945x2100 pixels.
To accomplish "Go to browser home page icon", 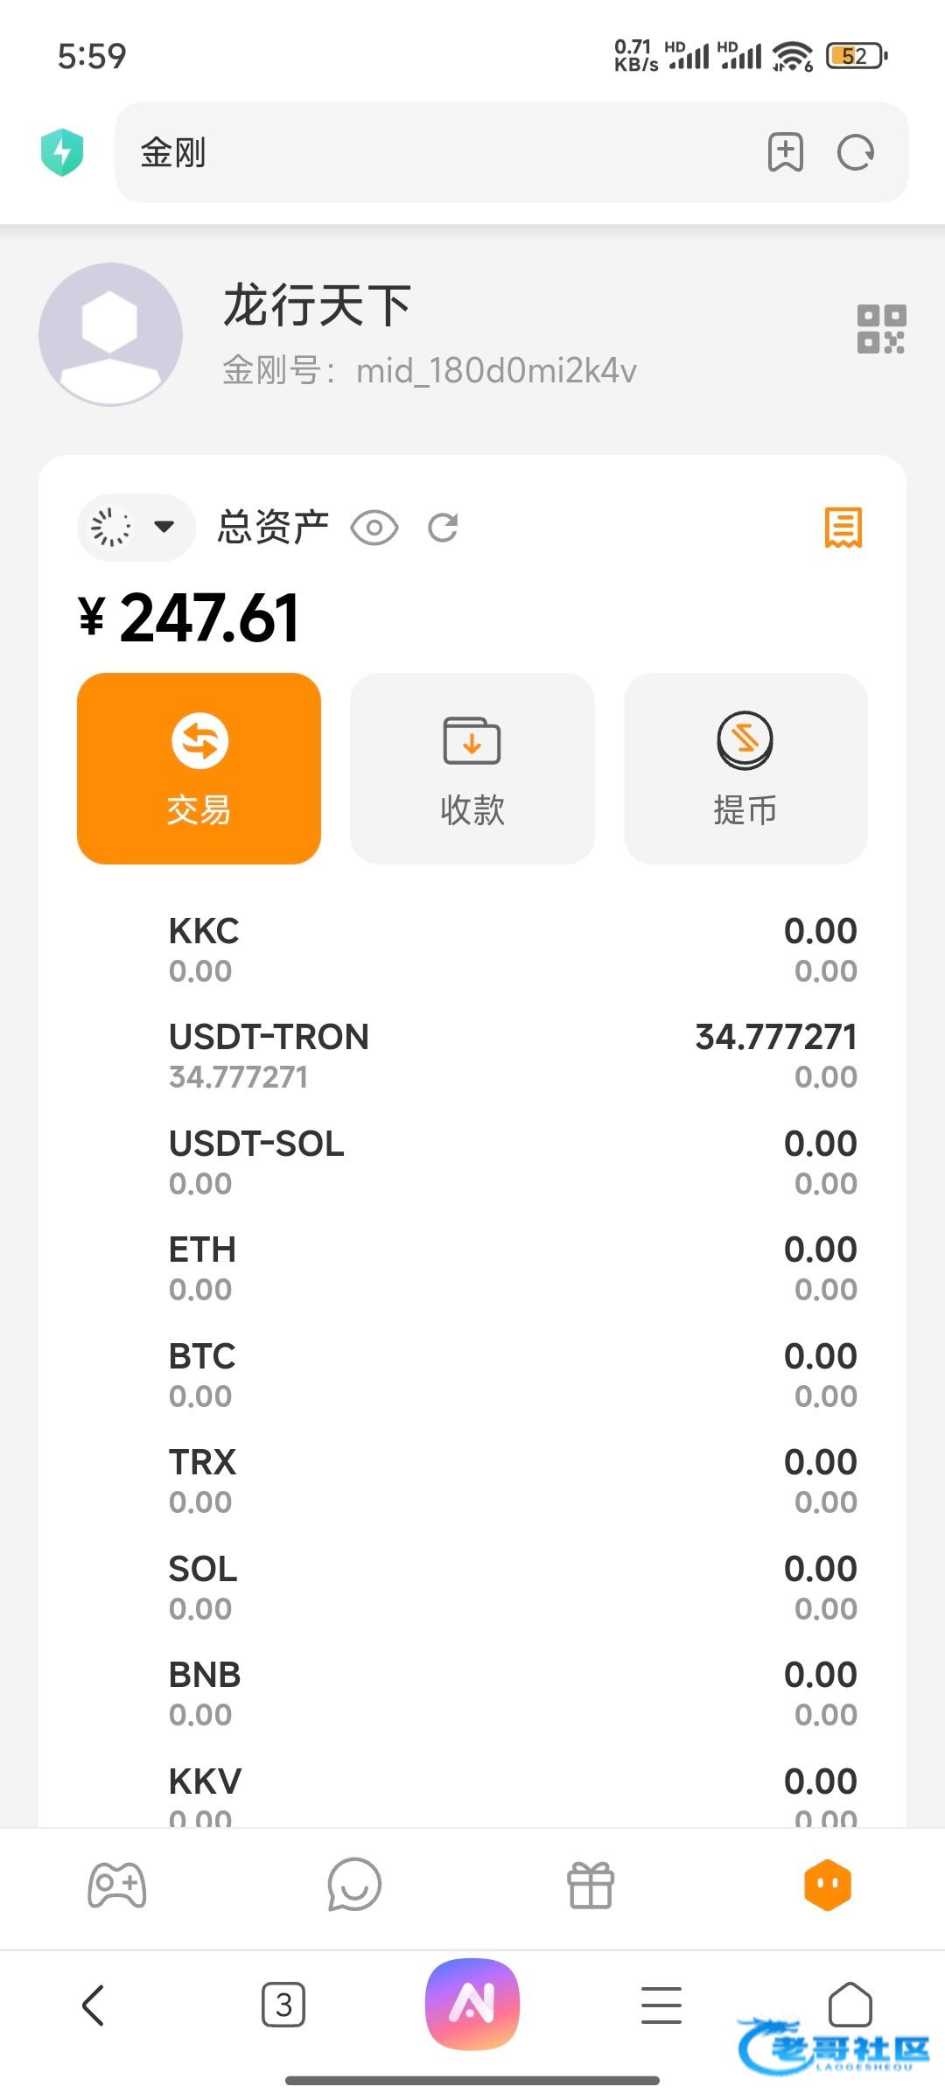I will 850,2004.
